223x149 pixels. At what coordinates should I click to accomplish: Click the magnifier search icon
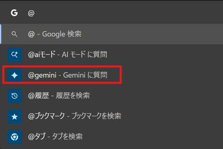click(x=14, y=34)
